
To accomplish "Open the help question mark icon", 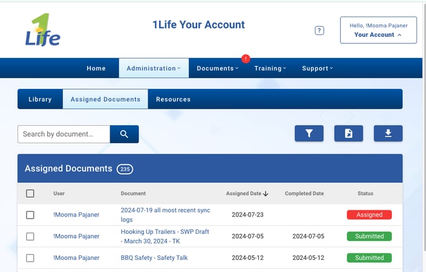I will [x=319, y=31].
